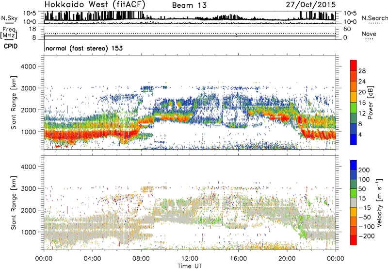The image size is (388, 269).
Task: Click the '200' label on Velocity colorbar
Action: (x=364, y=170)
